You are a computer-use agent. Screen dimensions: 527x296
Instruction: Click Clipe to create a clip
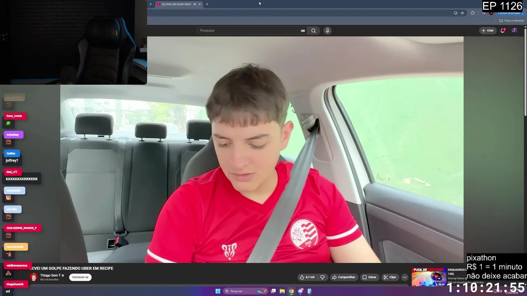(389, 277)
